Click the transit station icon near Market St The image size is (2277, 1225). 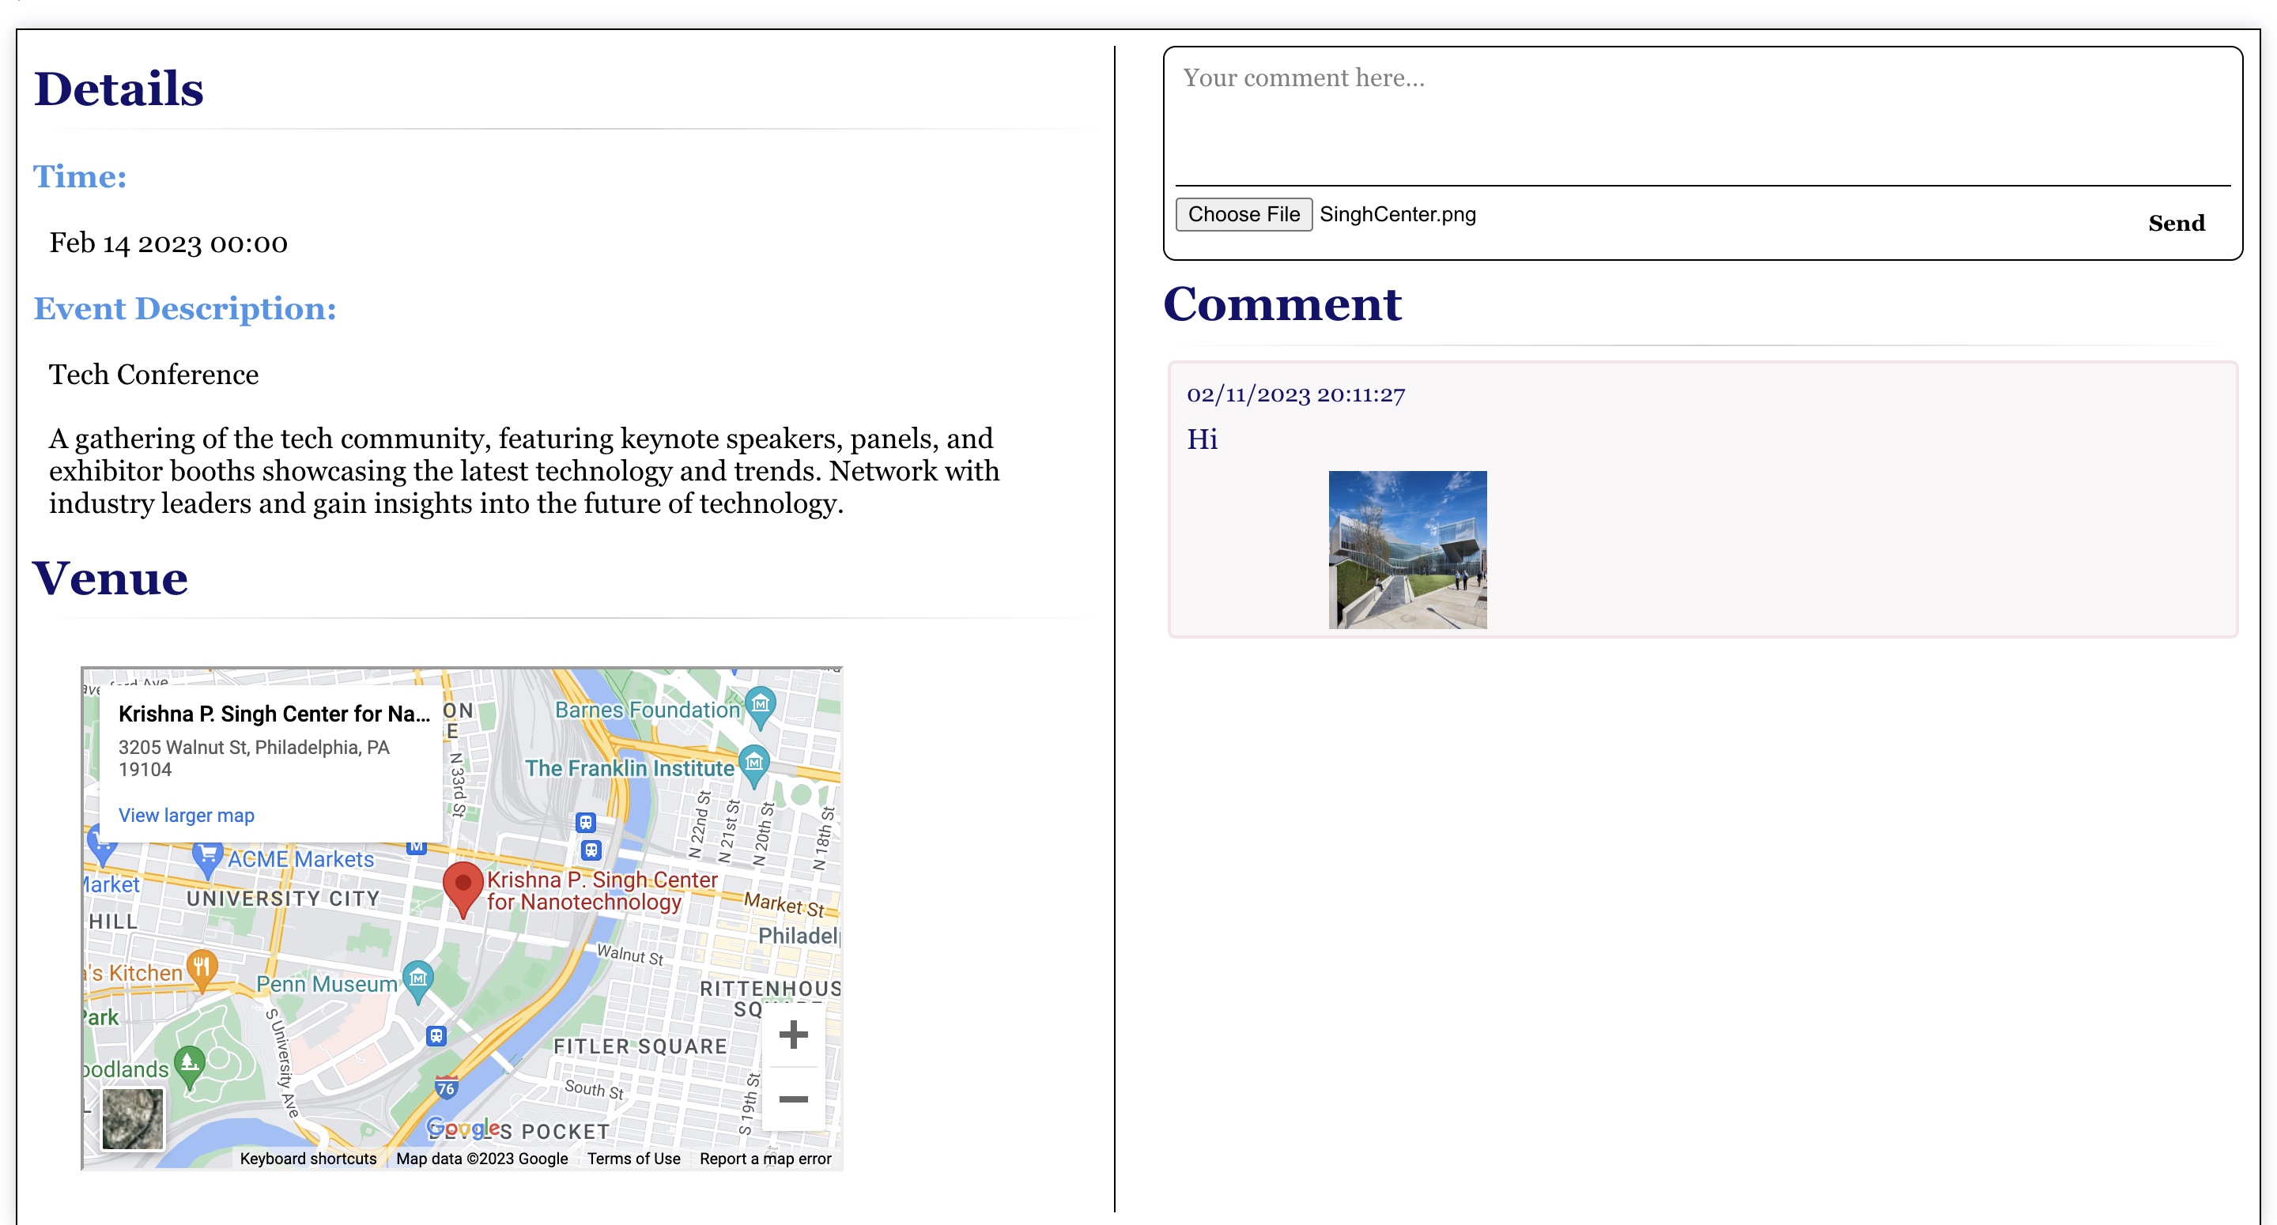pos(591,850)
